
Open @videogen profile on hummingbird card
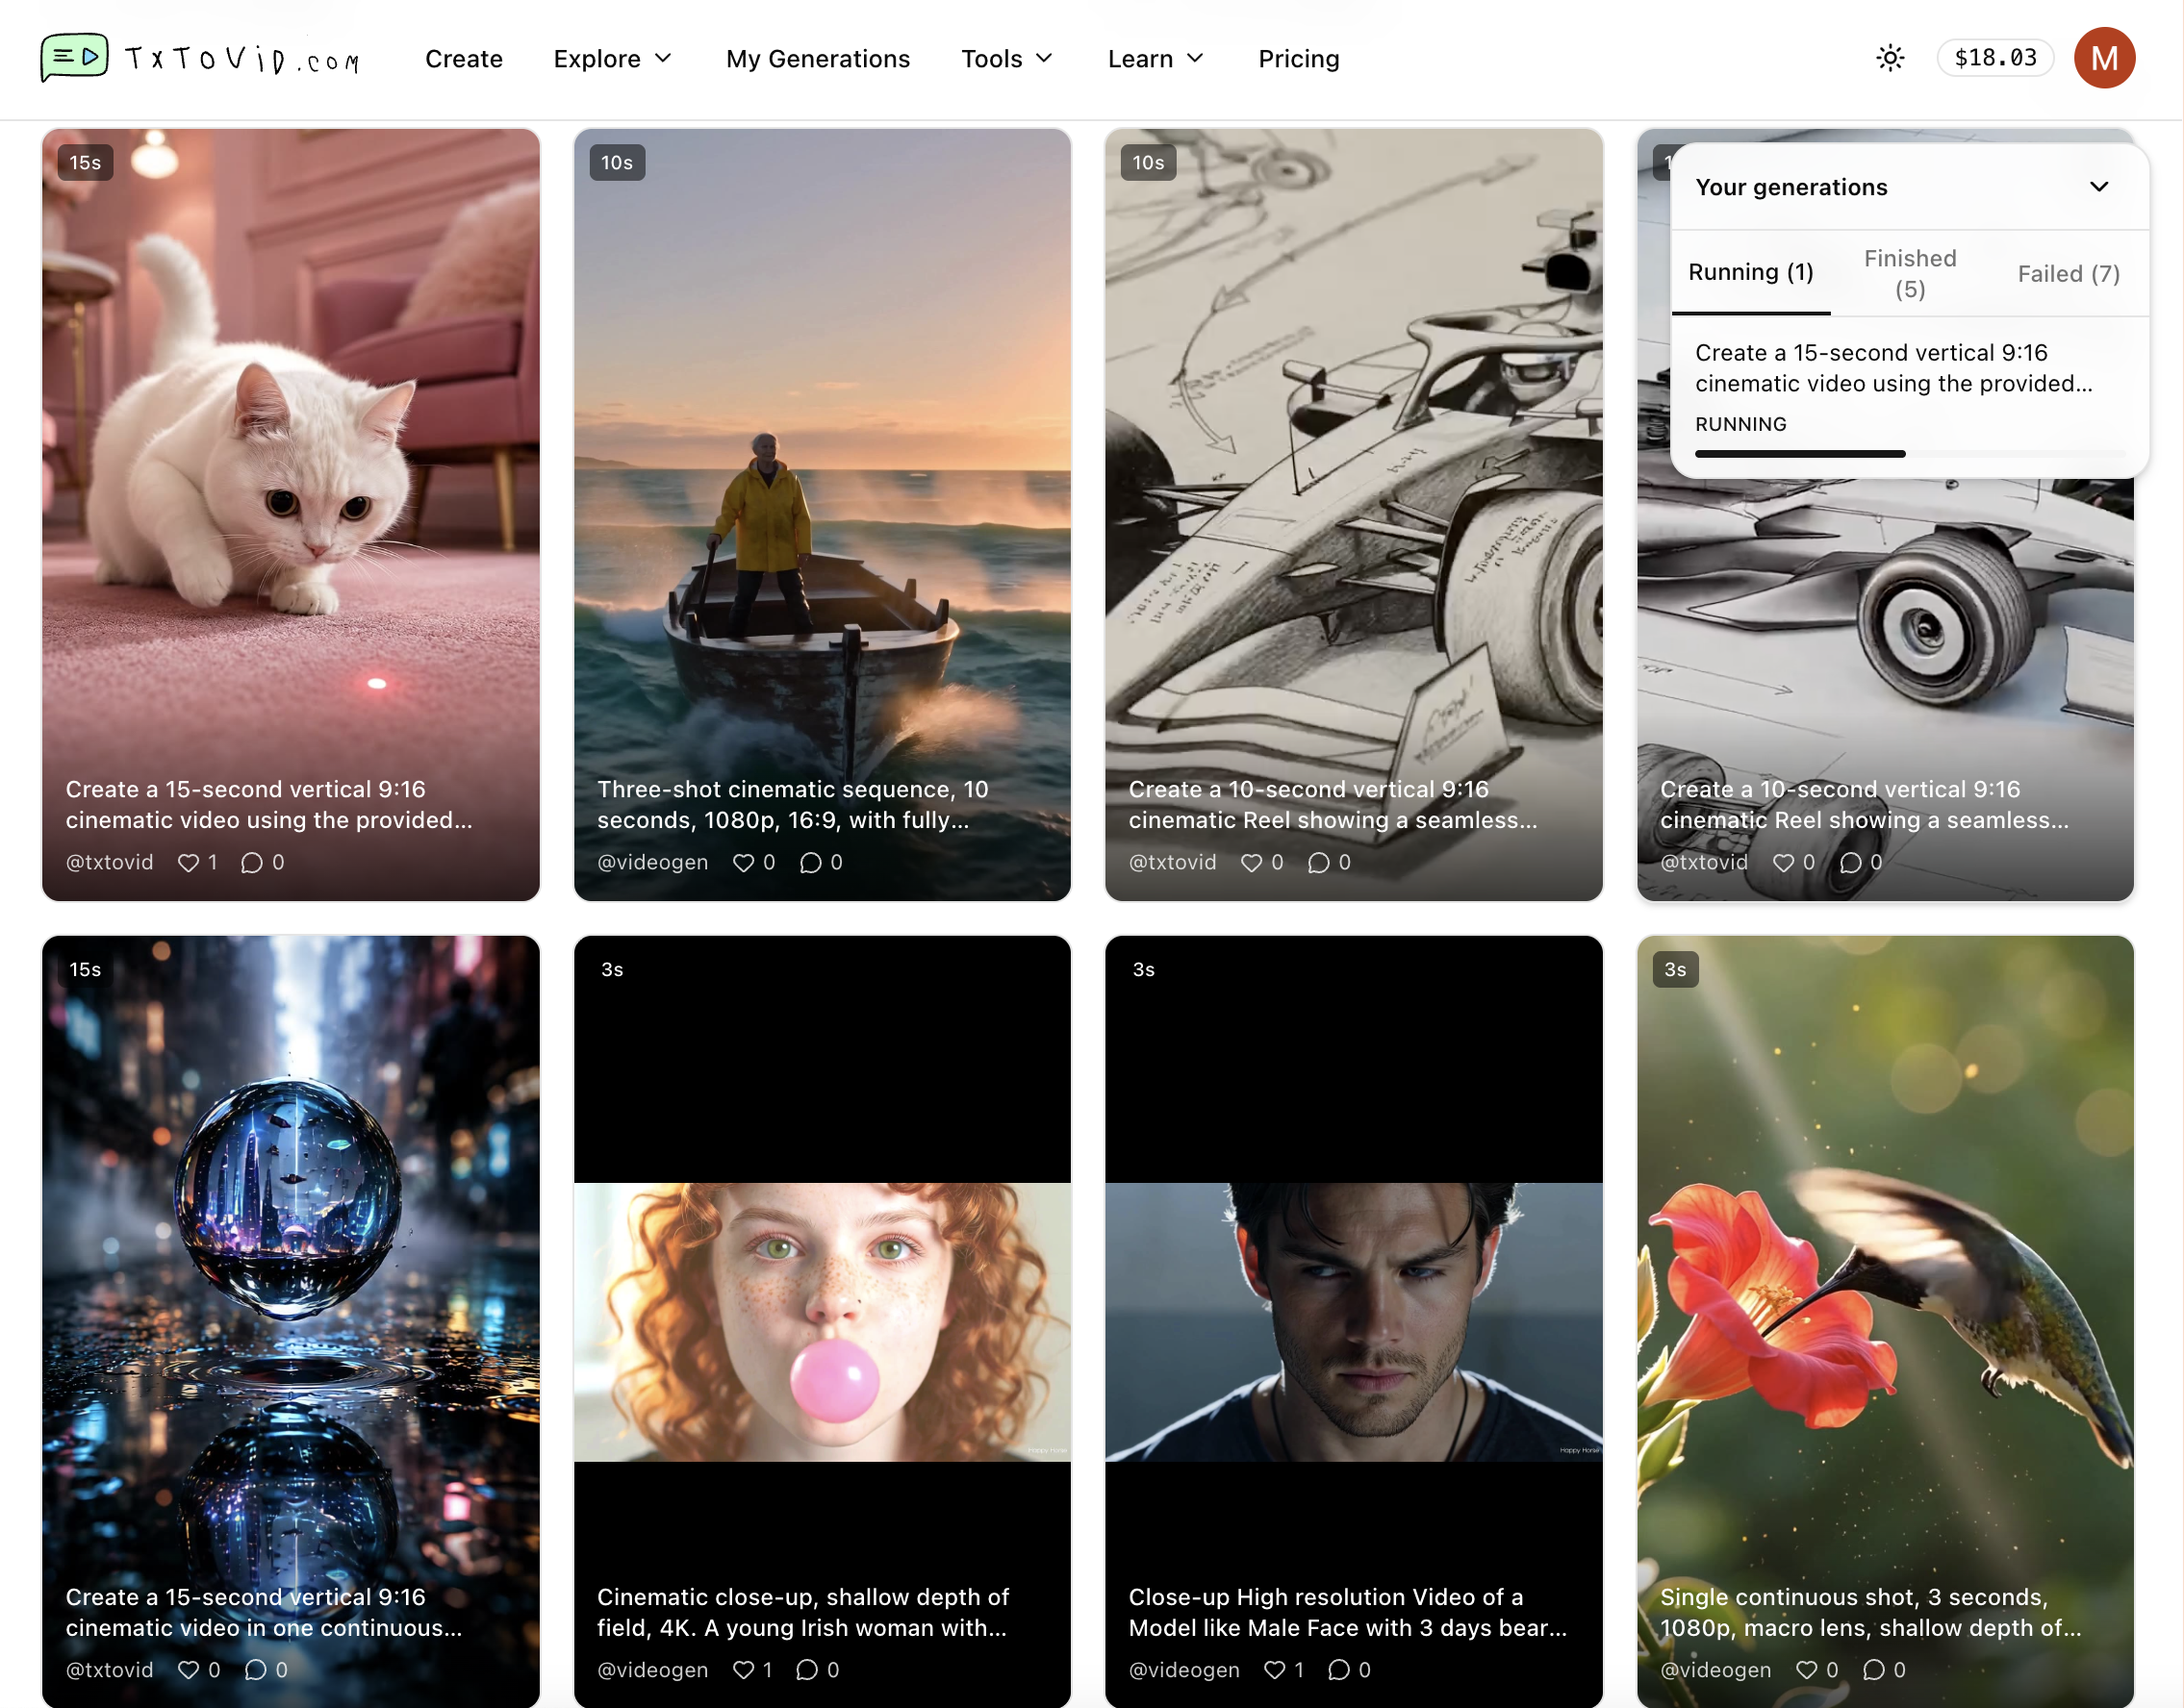click(x=1715, y=1669)
